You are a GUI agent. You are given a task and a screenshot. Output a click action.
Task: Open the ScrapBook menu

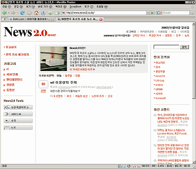pos(76,7)
